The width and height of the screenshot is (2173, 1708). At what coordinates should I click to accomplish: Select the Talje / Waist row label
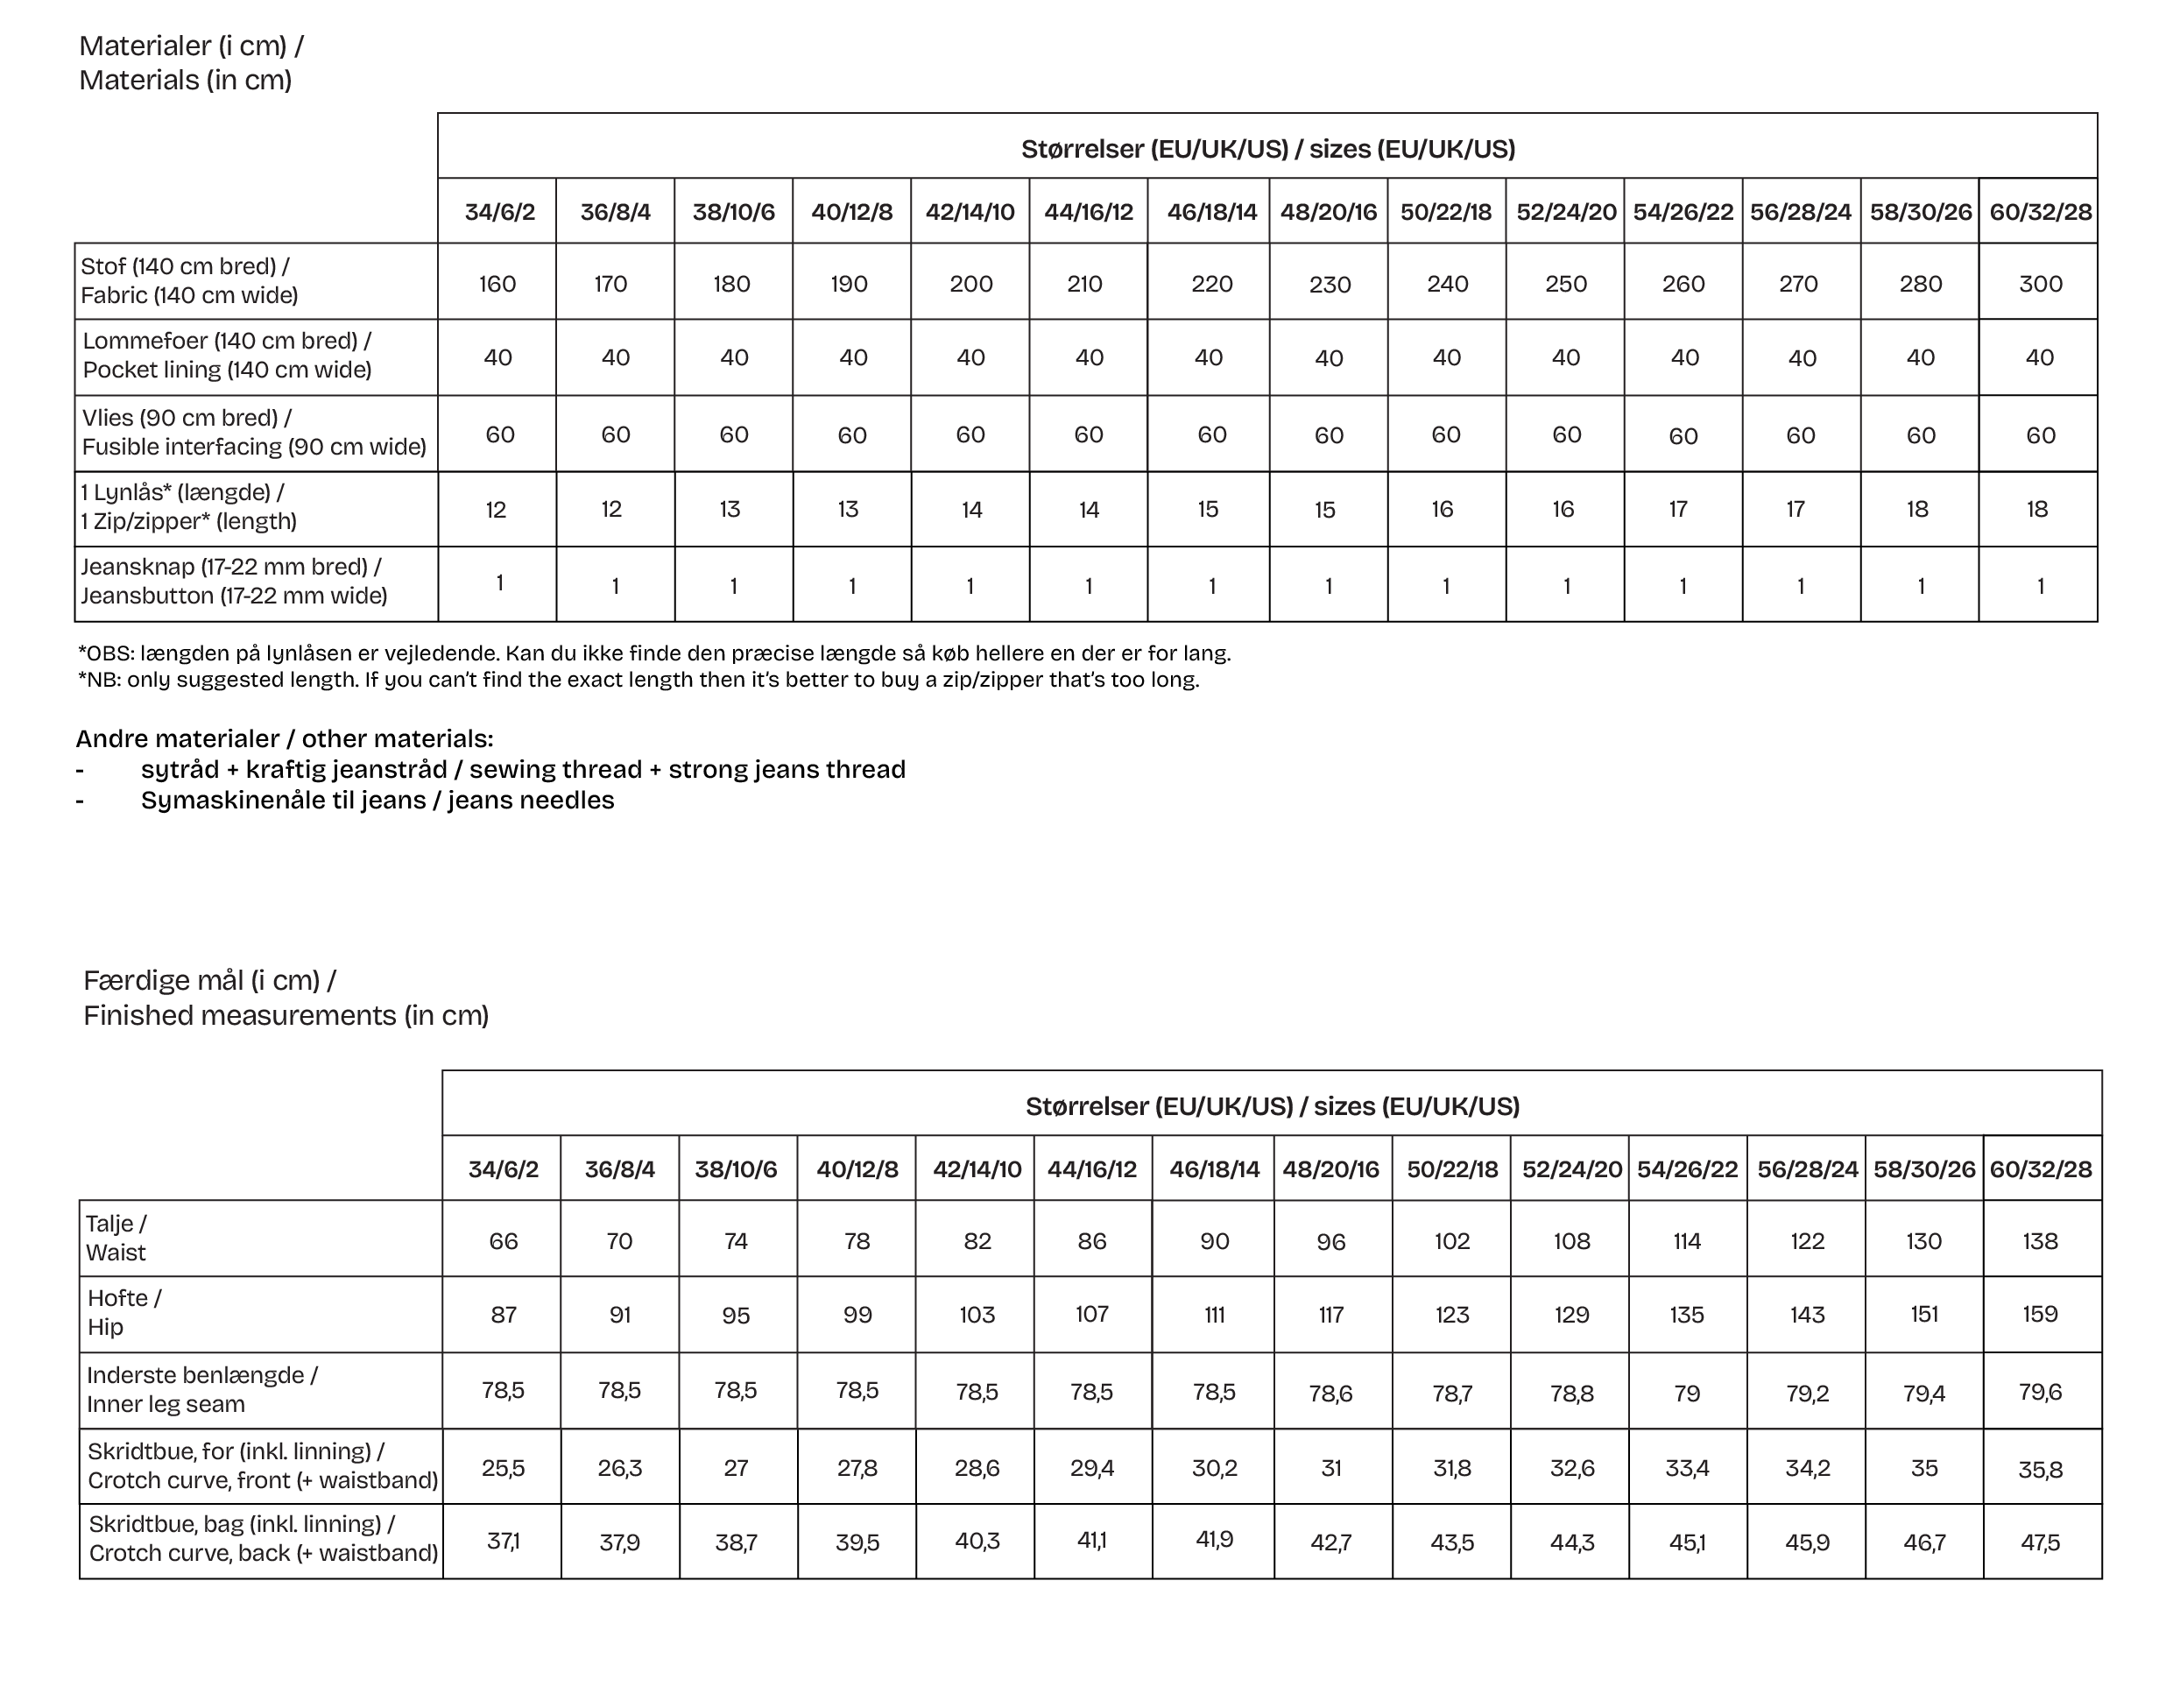click(116, 1239)
